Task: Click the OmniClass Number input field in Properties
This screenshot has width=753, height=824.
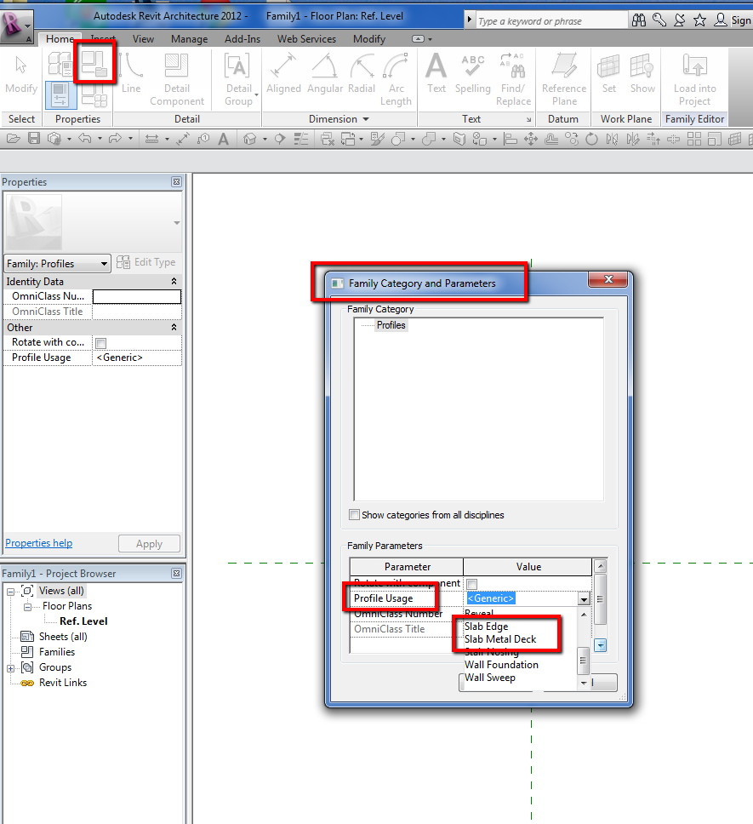Action: click(x=137, y=297)
